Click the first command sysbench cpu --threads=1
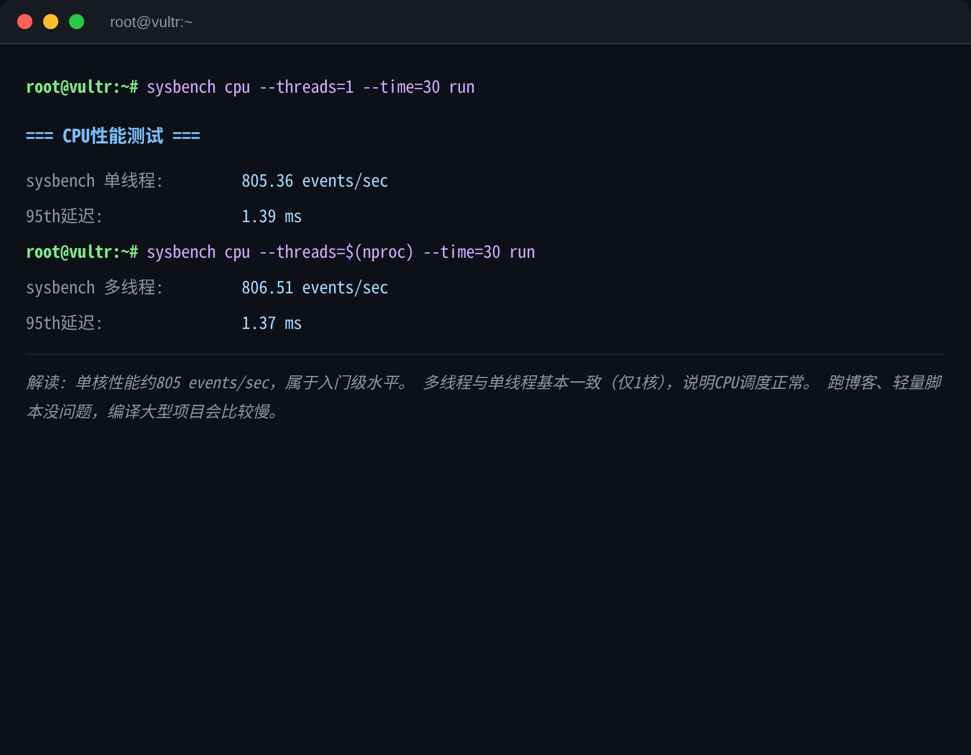The height and width of the screenshot is (755, 971). click(x=311, y=87)
